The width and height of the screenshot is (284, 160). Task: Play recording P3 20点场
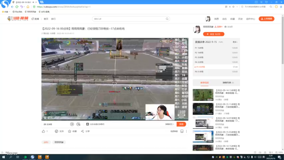point(216,57)
